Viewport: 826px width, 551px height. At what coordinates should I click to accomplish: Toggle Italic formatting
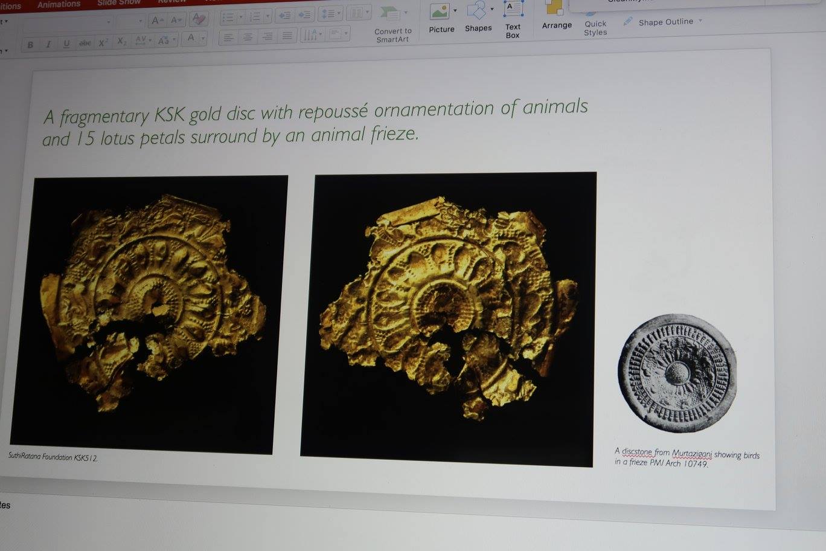pos(48,44)
